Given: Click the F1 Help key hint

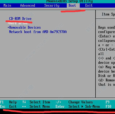Looking at the screenshot, I should tap(8, 102).
